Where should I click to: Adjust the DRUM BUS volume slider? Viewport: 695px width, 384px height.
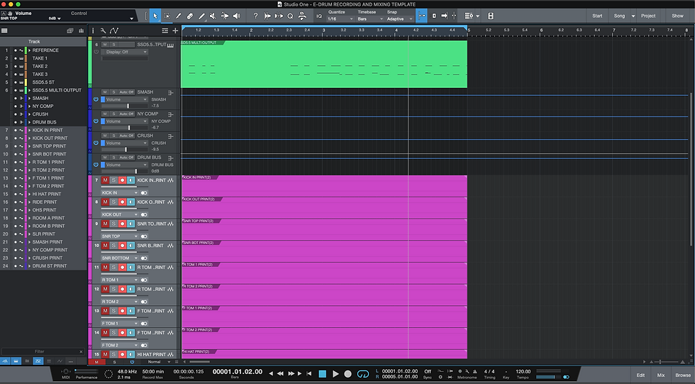[124, 171]
